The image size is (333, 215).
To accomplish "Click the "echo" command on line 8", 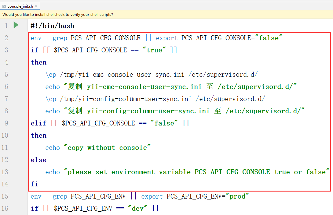I will (53, 111).
